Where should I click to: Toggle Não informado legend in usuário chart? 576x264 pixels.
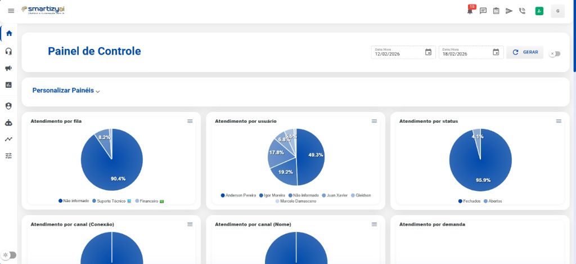click(303, 195)
